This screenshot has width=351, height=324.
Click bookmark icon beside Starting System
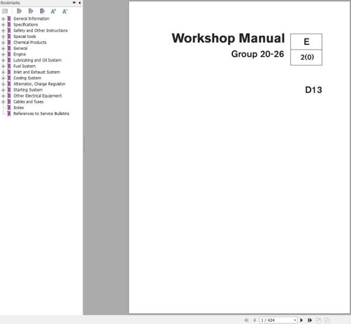pos(9,90)
